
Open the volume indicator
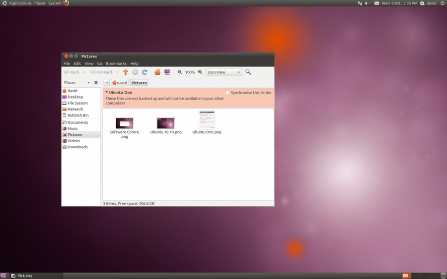(368, 3)
